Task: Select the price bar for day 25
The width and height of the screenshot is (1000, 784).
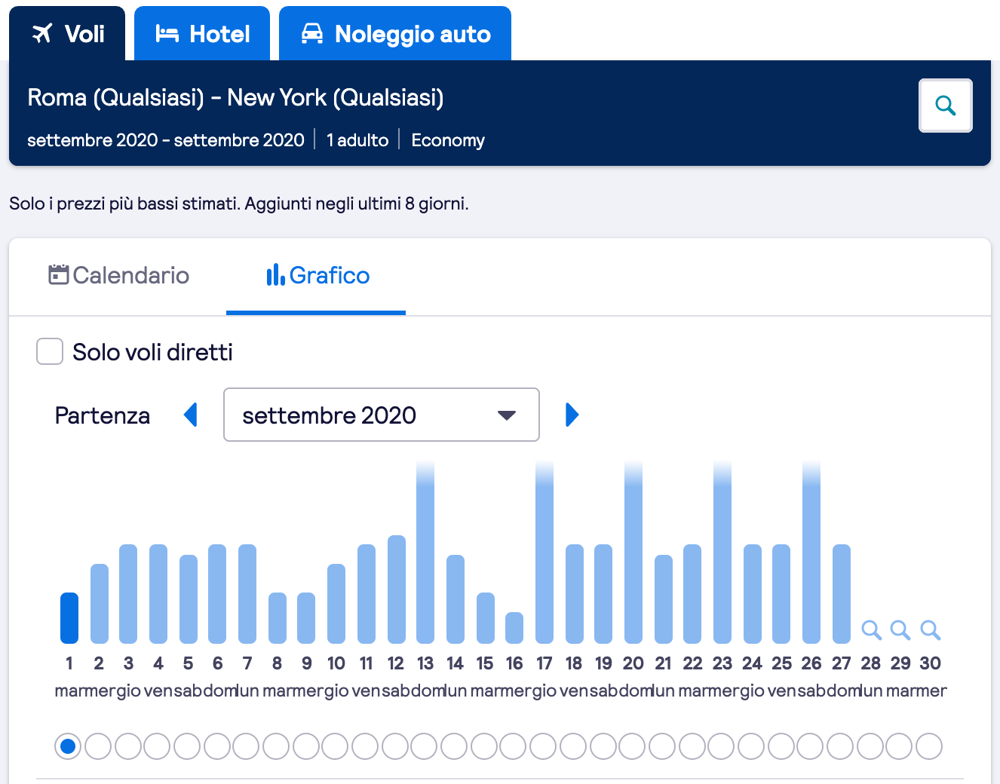Action: [781, 593]
